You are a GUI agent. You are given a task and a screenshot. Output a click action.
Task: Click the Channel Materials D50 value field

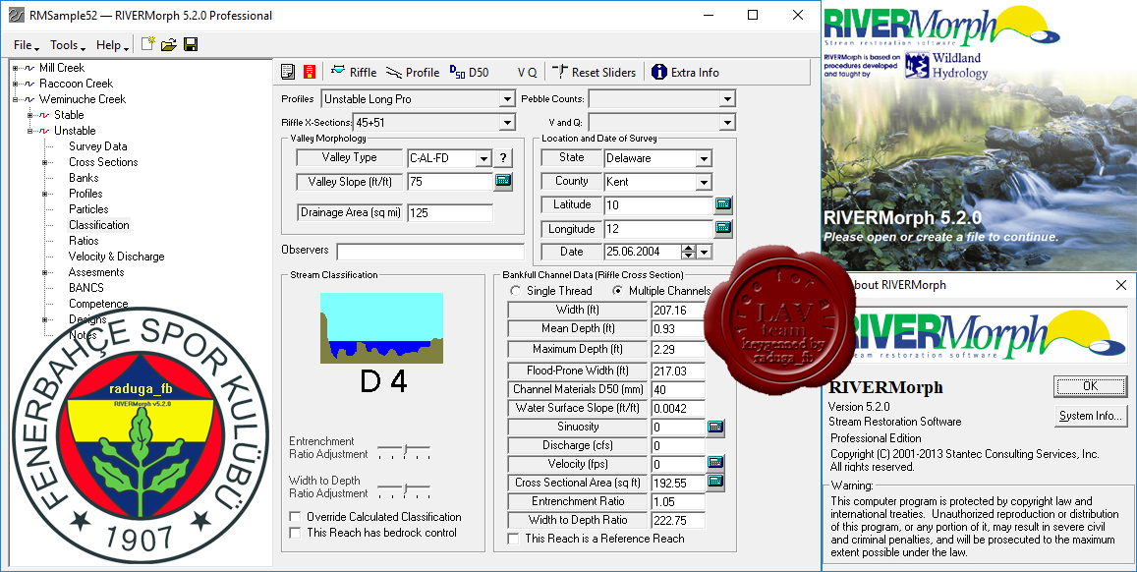[679, 389]
